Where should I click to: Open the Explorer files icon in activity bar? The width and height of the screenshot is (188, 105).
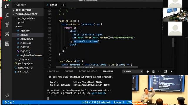tap(7, 6)
